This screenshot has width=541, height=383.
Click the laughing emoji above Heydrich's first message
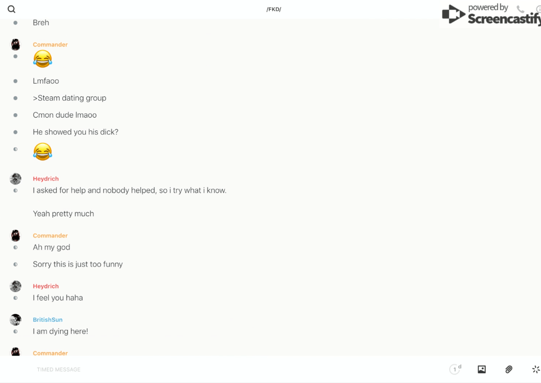pyautogui.click(x=43, y=151)
